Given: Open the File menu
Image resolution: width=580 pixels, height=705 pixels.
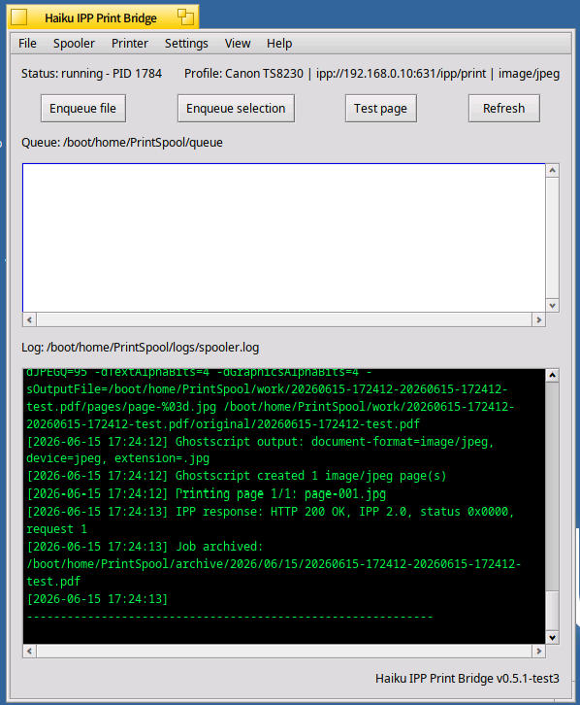Looking at the screenshot, I should click(27, 44).
